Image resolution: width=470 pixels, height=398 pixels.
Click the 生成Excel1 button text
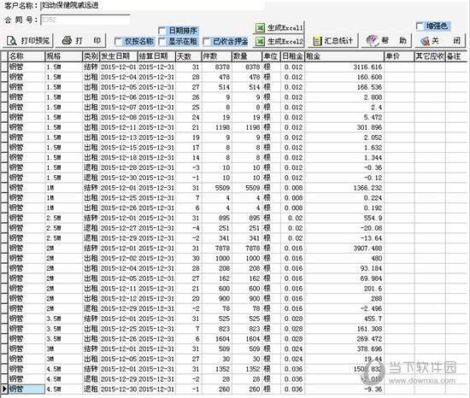(285, 28)
